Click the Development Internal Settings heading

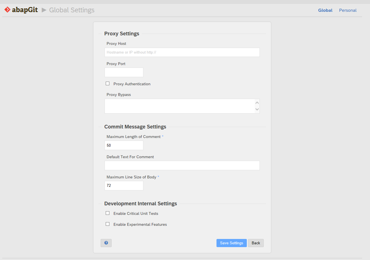pos(141,204)
